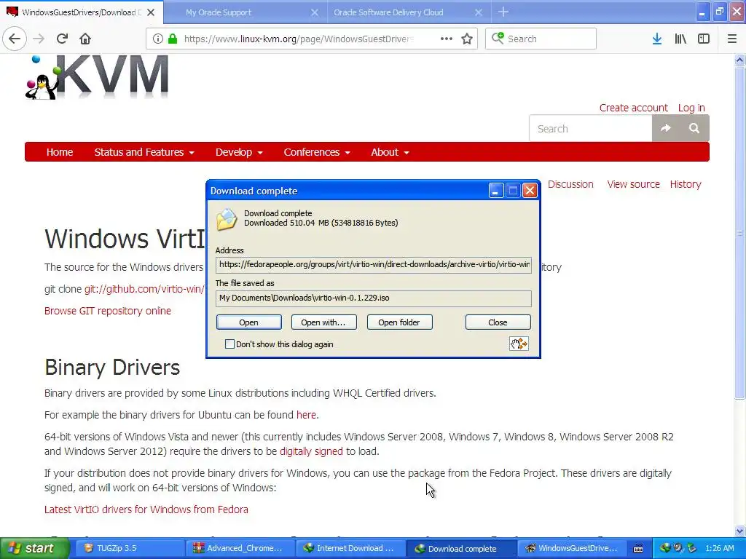Image resolution: width=746 pixels, height=559 pixels.
Task: Open the View source tab
Action: tap(633, 184)
